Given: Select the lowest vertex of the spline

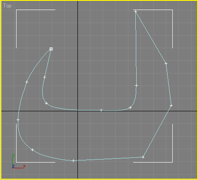Looking at the screenshot, I should (x=73, y=160).
